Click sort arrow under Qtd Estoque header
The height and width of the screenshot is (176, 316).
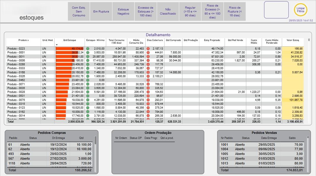point(57,45)
